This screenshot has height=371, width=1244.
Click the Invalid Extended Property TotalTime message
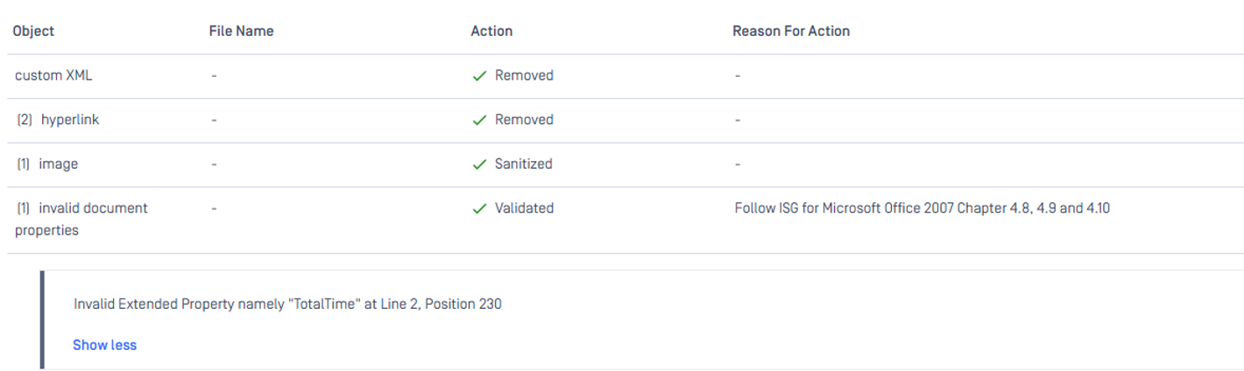click(287, 304)
